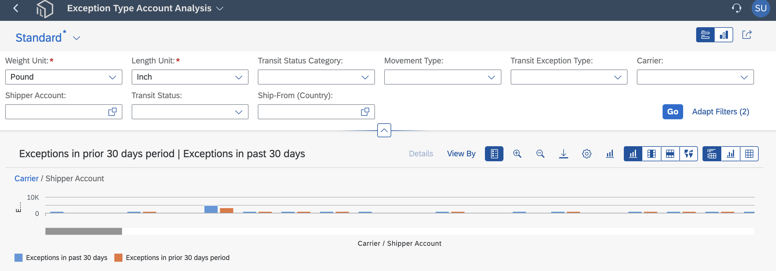The image size is (776, 271).
Task: Open Adapt Filters (2)
Action: pyautogui.click(x=720, y=112)
